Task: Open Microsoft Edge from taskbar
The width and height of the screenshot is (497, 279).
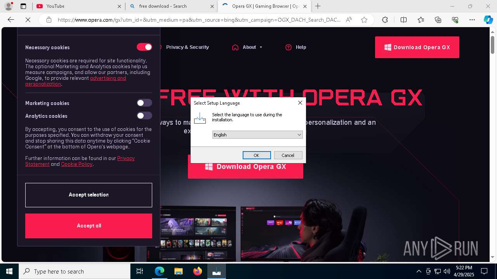Action: point(160,271)
